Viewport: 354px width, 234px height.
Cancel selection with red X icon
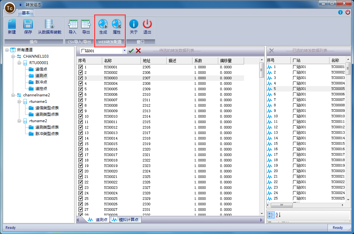point(138,51)
